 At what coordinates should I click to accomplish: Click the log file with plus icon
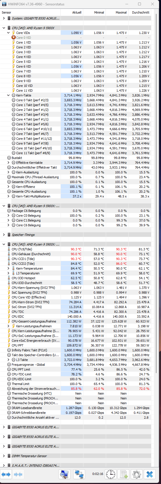pos(124,474)
